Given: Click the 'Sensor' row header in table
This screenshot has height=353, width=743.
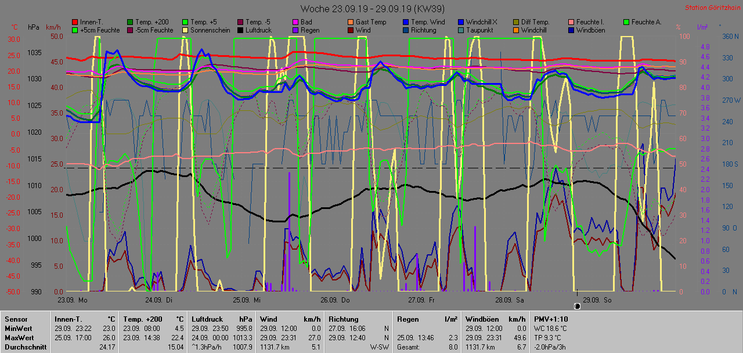Looking at the screenshot, I should click(x=15, y=319).
